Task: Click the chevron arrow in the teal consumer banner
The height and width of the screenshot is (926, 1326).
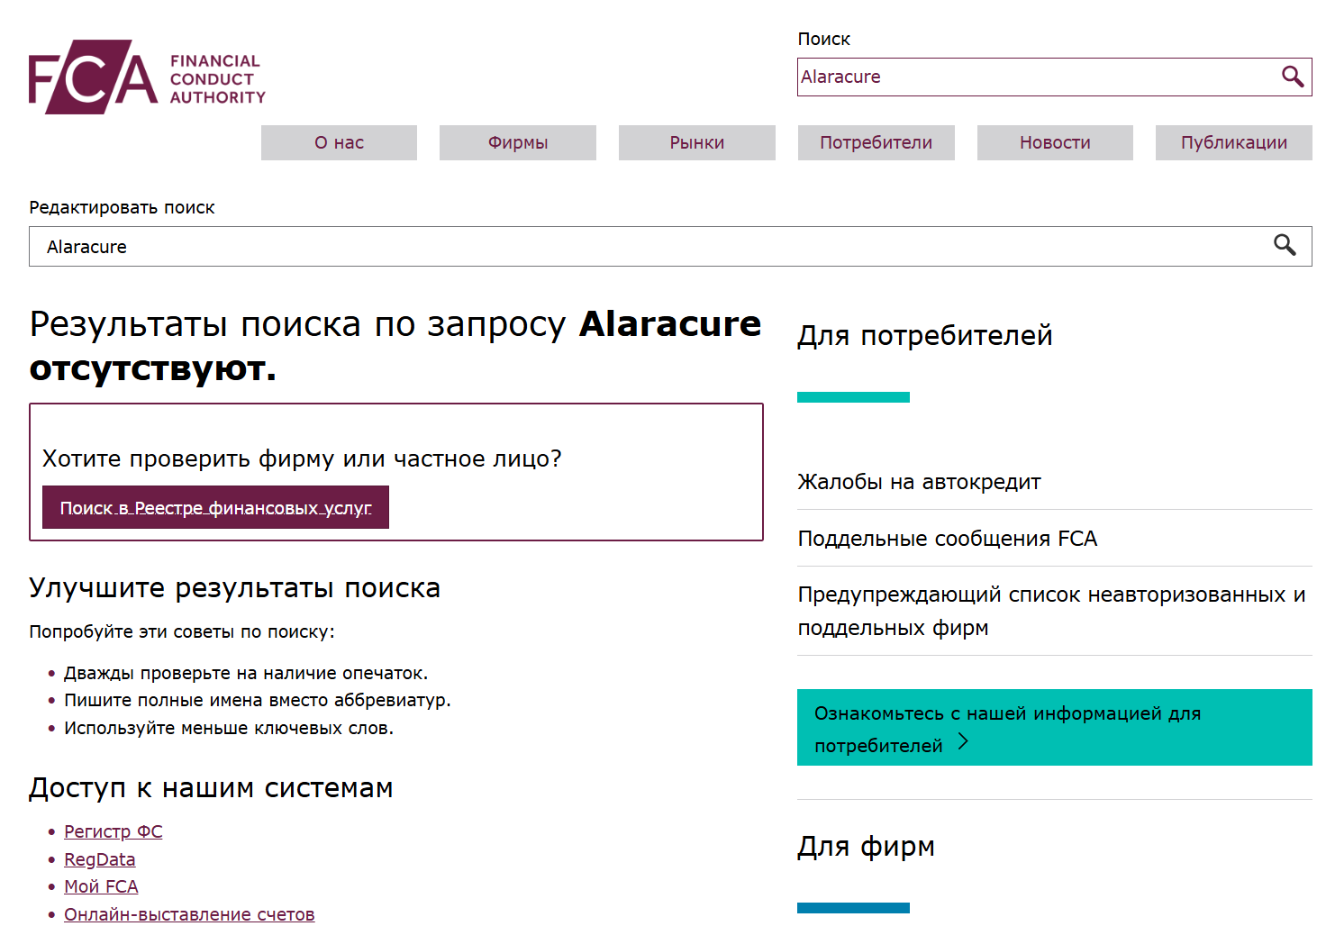Action: click(x=965, y=740)
